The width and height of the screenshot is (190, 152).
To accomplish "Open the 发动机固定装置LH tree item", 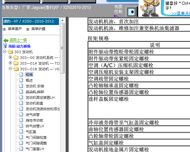I will click(x=40, y=98).
